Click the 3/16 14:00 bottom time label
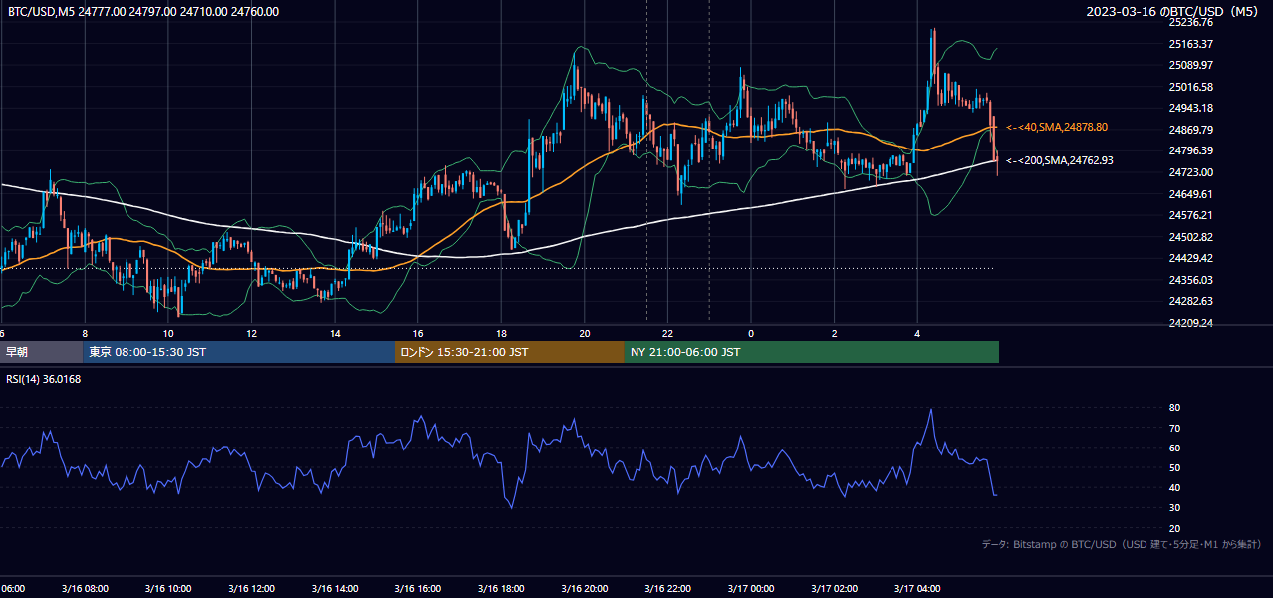Viewport: 1273px width, 598px height. (333, 589)
